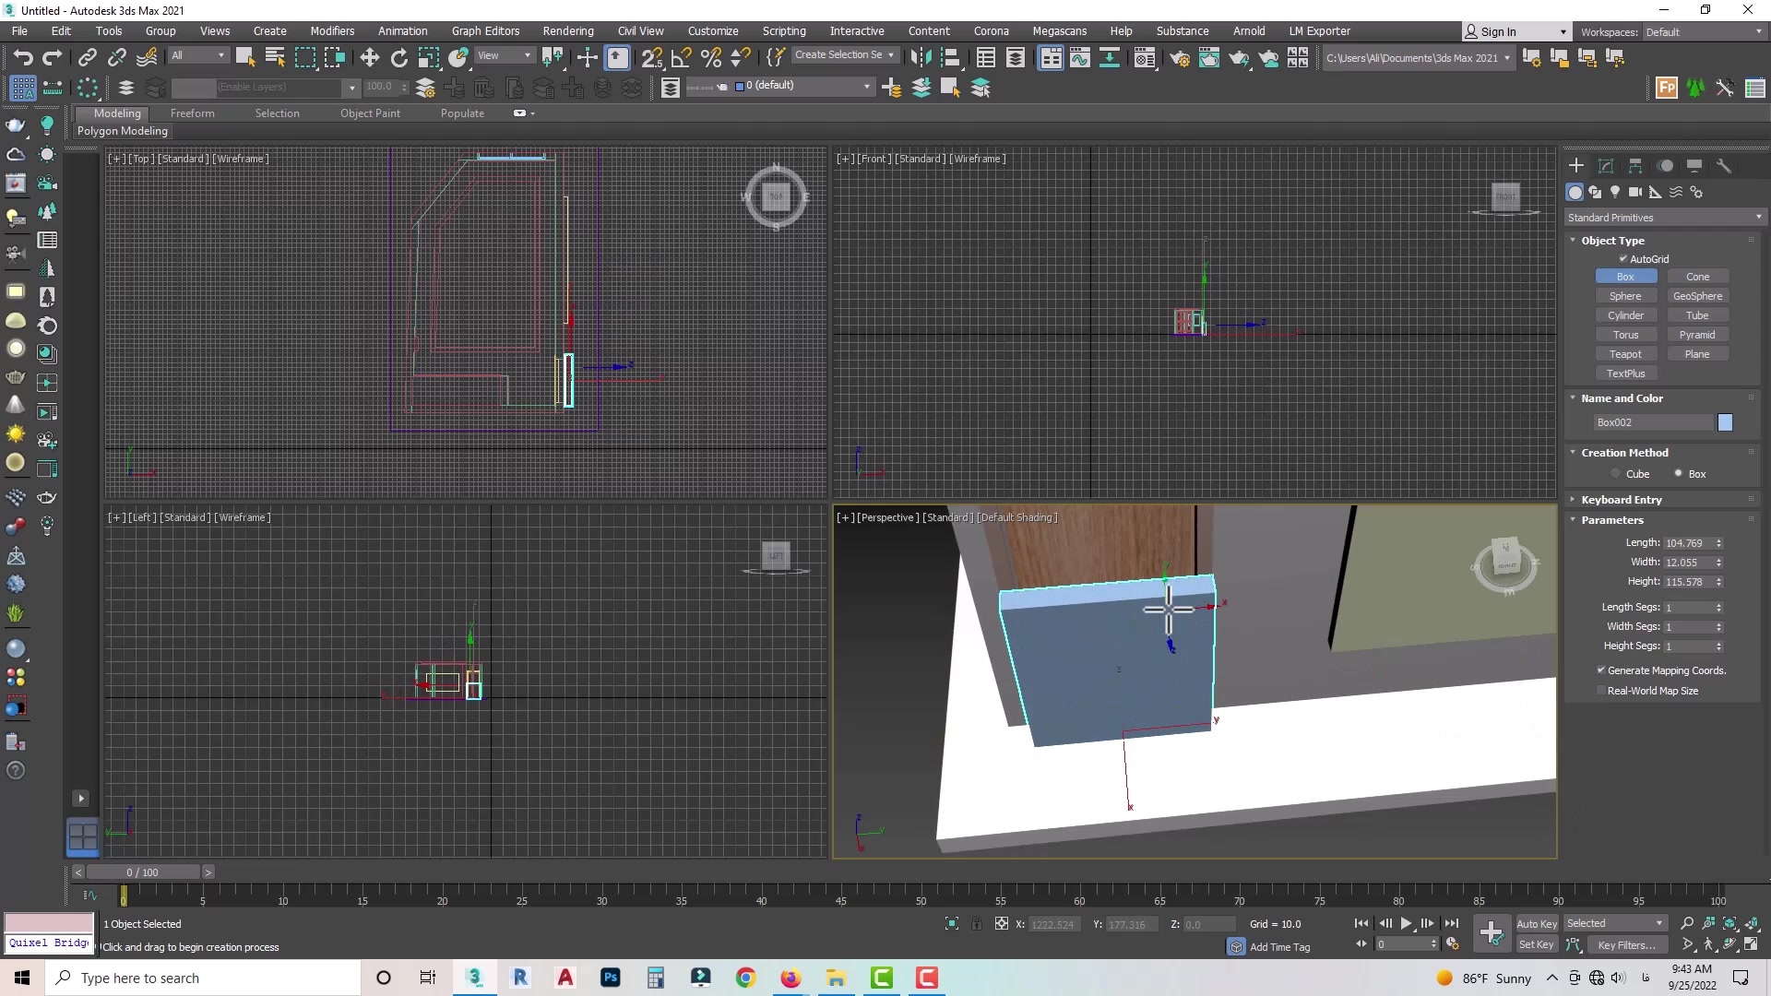Click Play Animation button
Image resolution: width=1771 pixels, height=996 pixels.
[1406, 923]
